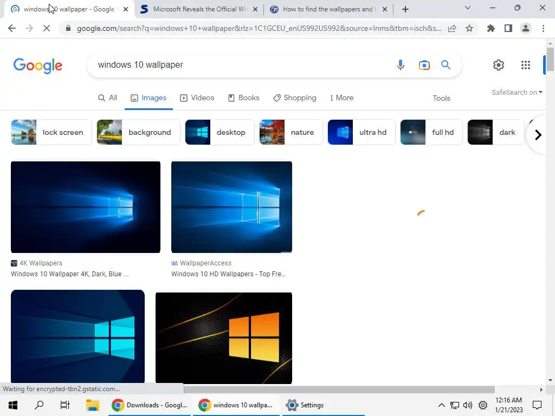Open the Chrome profile avatar
555x416 pixels.
coord(526,28)
